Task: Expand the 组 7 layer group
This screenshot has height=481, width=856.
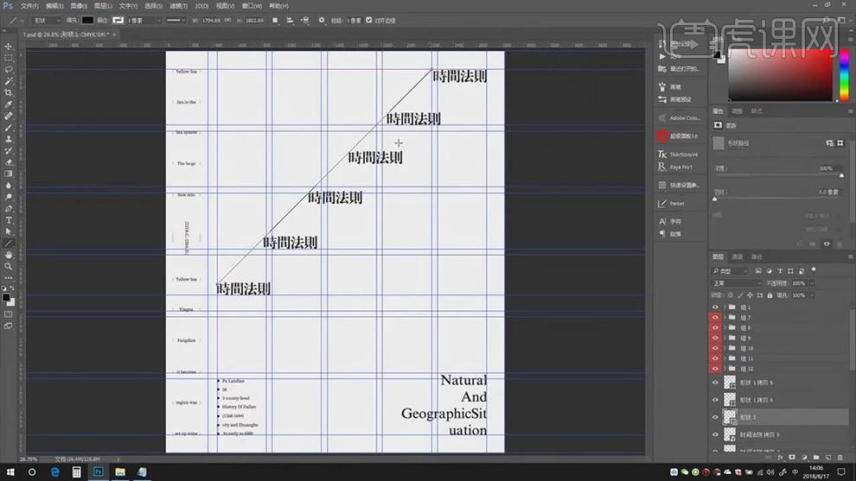Action: coord(725,318)
